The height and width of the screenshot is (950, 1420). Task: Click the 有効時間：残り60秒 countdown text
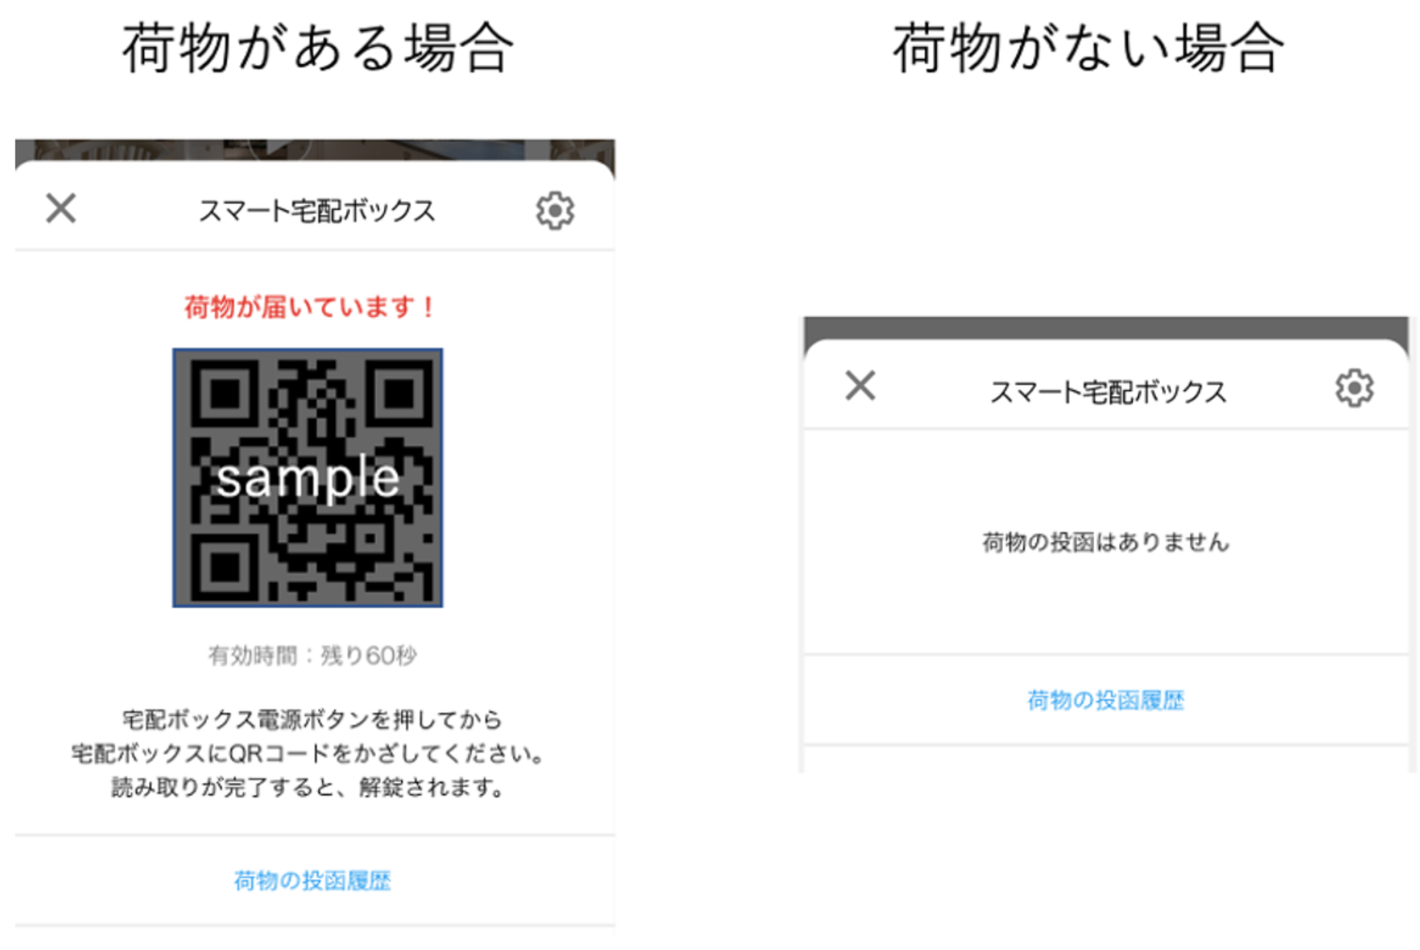click(x=312, y=655)
